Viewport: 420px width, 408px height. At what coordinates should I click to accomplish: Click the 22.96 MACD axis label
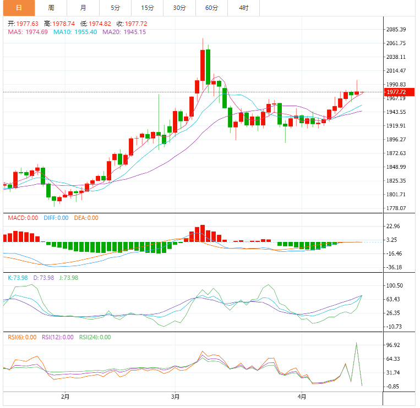(393, 227)
